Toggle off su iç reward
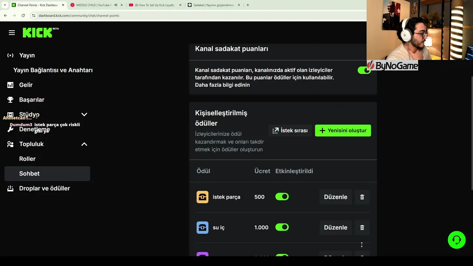 click(x=282, y=227)
